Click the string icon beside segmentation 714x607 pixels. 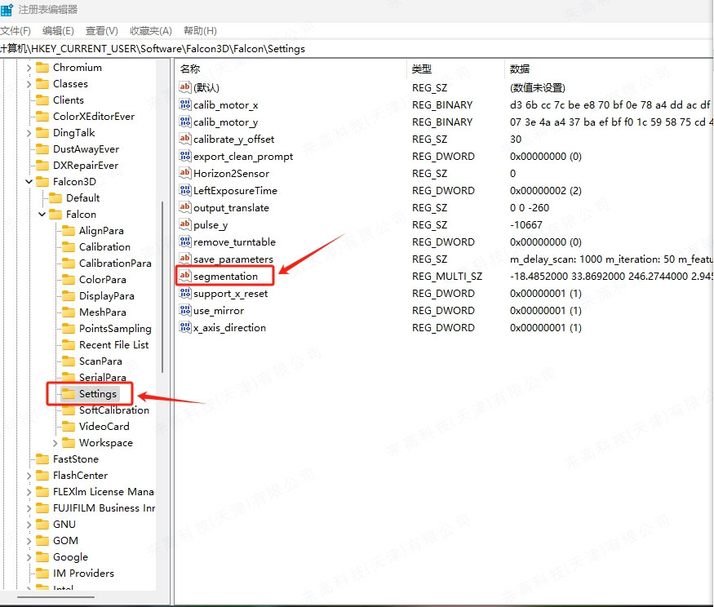185,277
